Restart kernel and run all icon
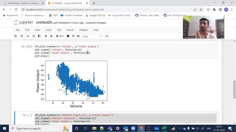 (79, 36)
